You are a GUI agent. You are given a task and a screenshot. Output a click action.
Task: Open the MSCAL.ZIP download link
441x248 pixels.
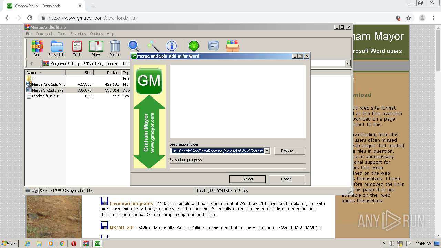point(122,228)
